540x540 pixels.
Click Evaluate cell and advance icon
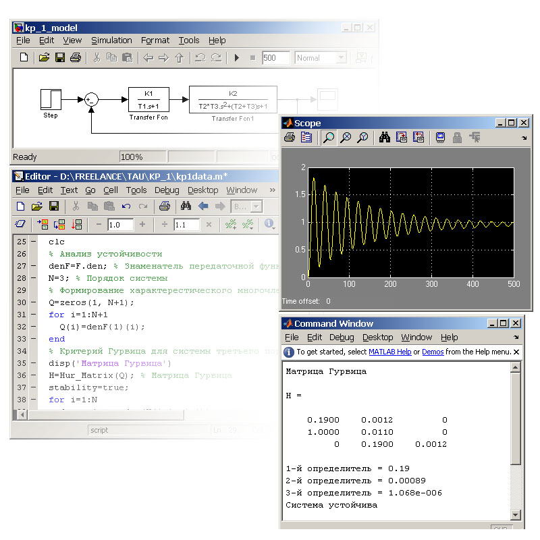[59, 224]
